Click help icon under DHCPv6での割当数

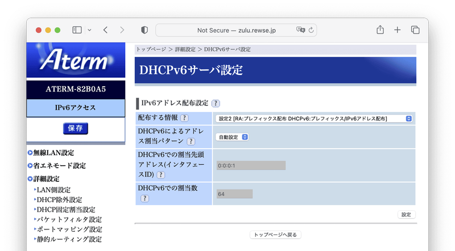pyautogui.click(x=144, y=198)
